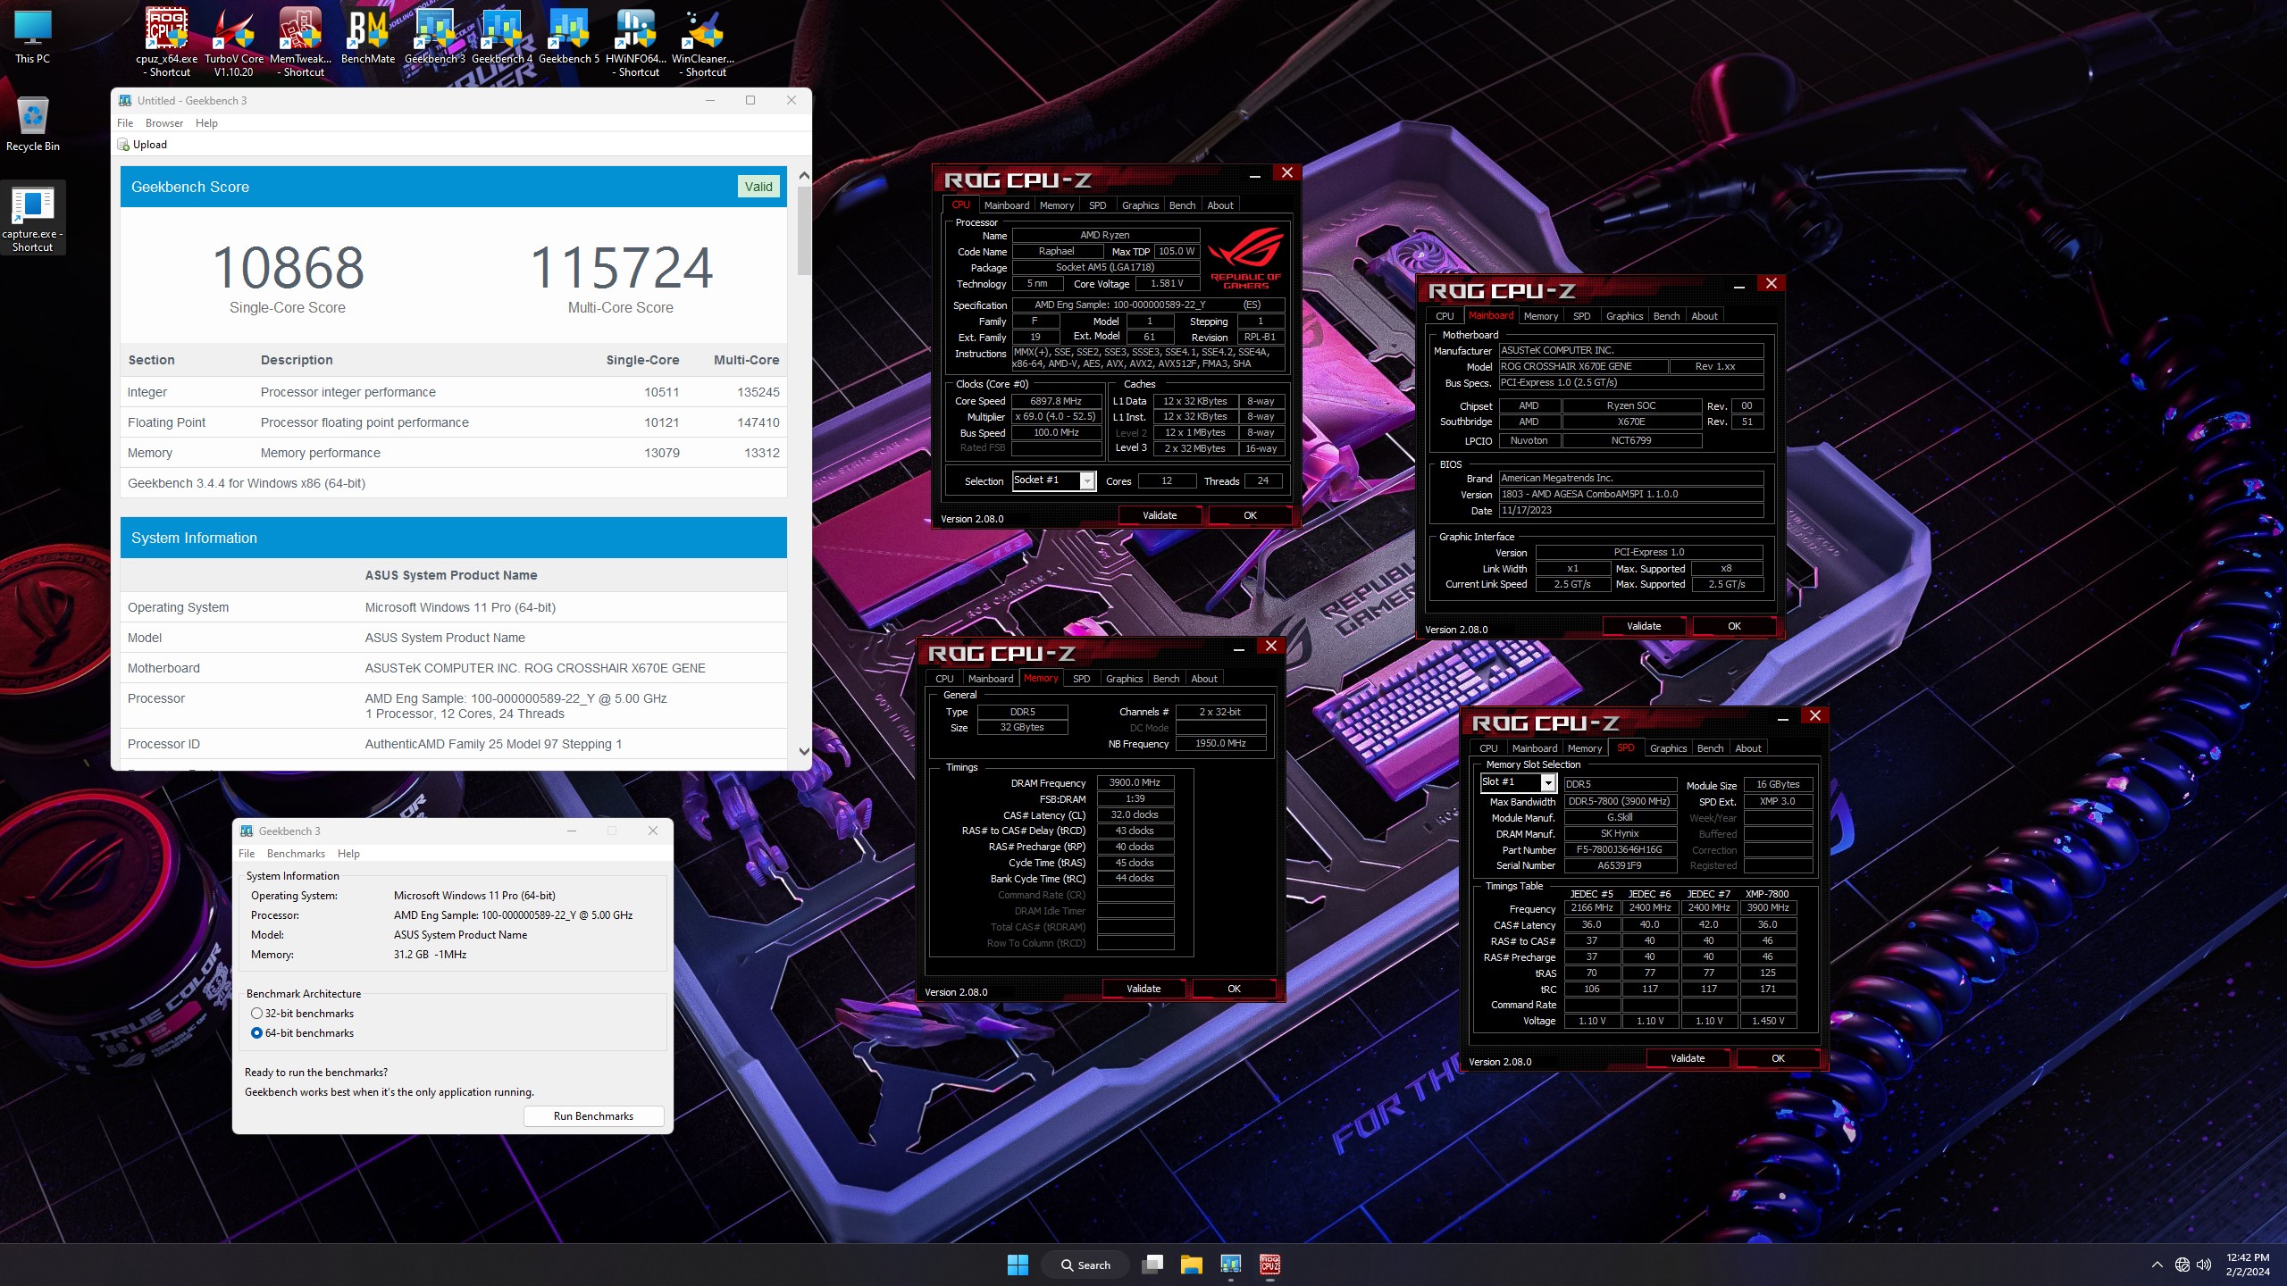Open the cpuz_x64.exe shortcut icon
2287x1286 pixels.
point(167,40)
